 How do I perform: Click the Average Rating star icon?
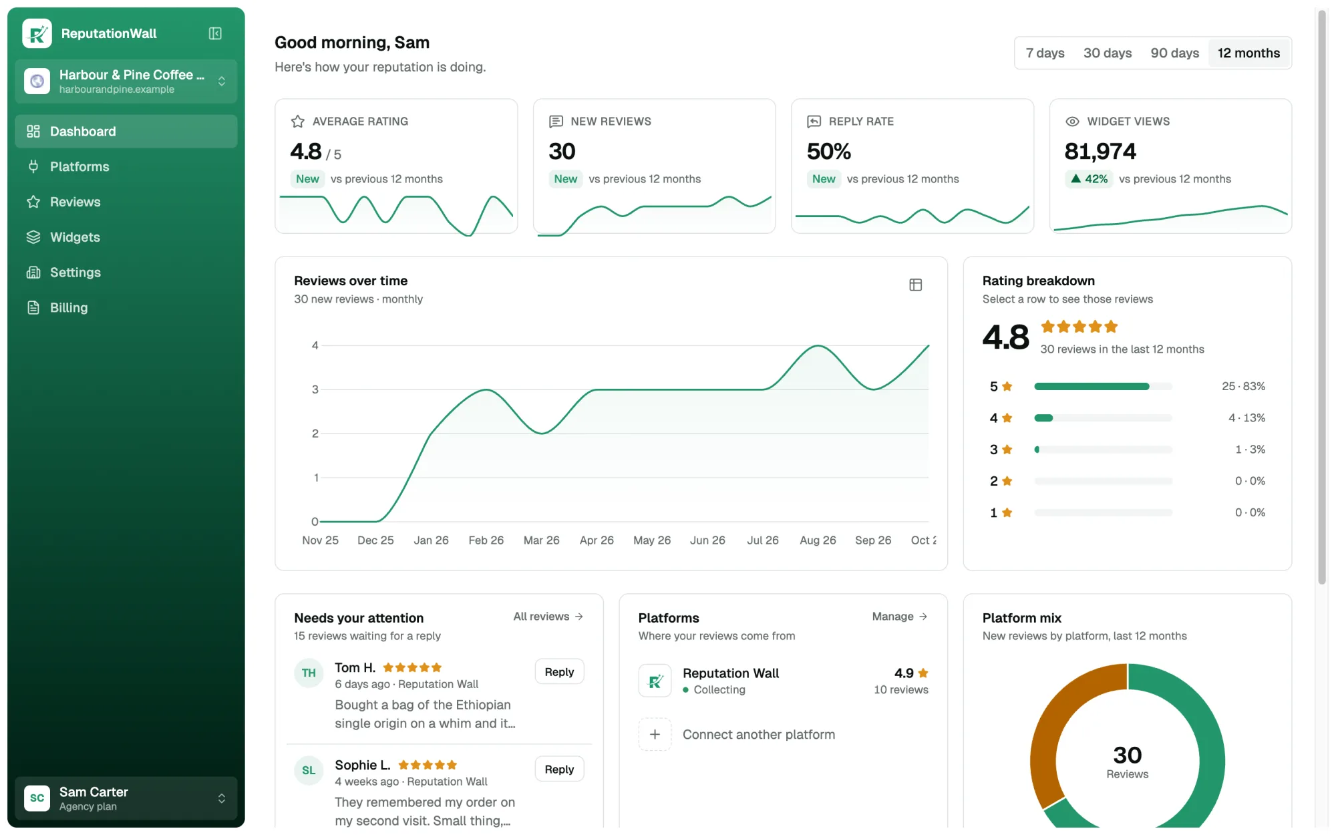[x=298, y=122]
